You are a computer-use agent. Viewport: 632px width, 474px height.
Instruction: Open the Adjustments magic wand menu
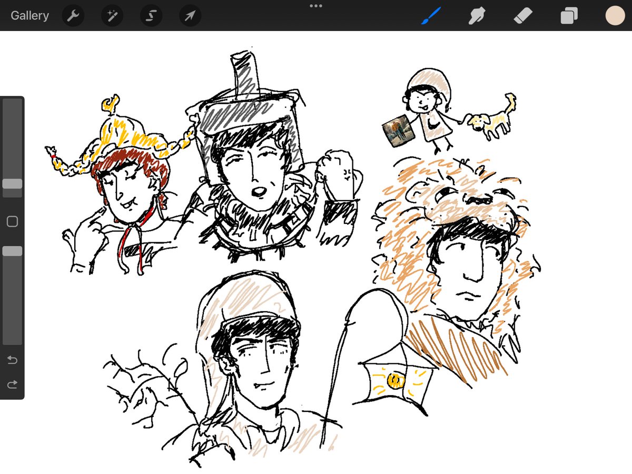112,16
